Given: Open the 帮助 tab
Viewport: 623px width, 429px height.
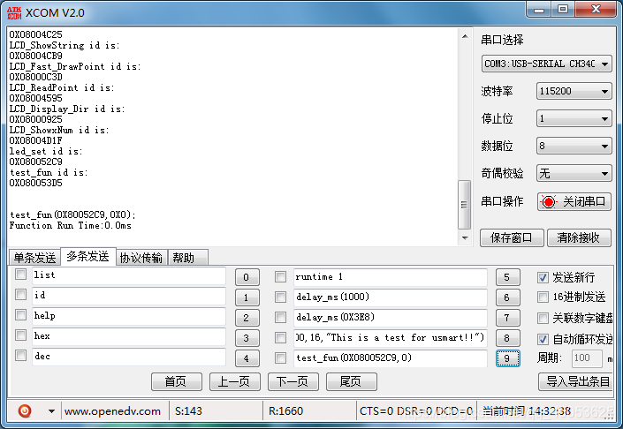Looking at the screenshot, I should (x=187, y=258).
